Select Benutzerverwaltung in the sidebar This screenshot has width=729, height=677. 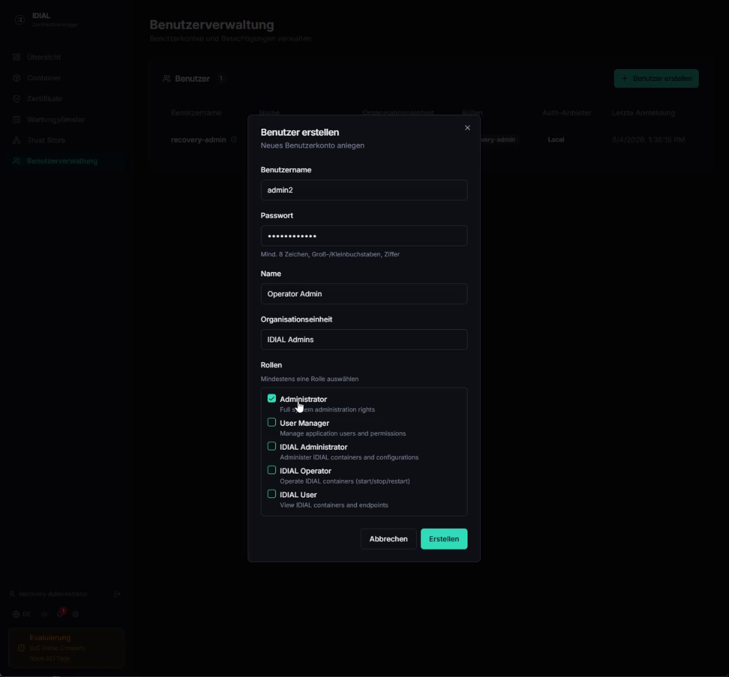tap(62, 161)
